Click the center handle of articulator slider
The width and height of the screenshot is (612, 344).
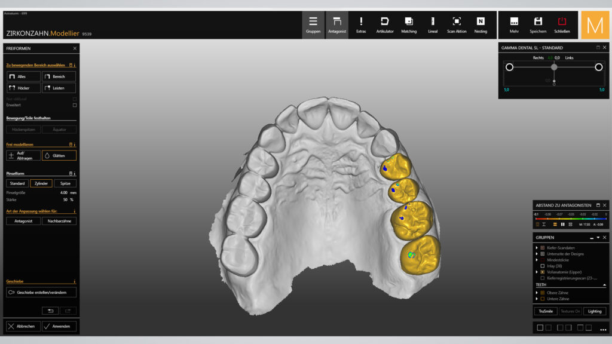554,67
